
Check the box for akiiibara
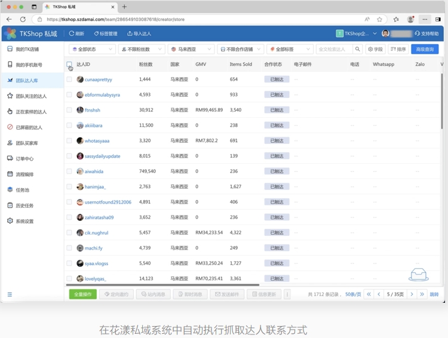point(69,125)
